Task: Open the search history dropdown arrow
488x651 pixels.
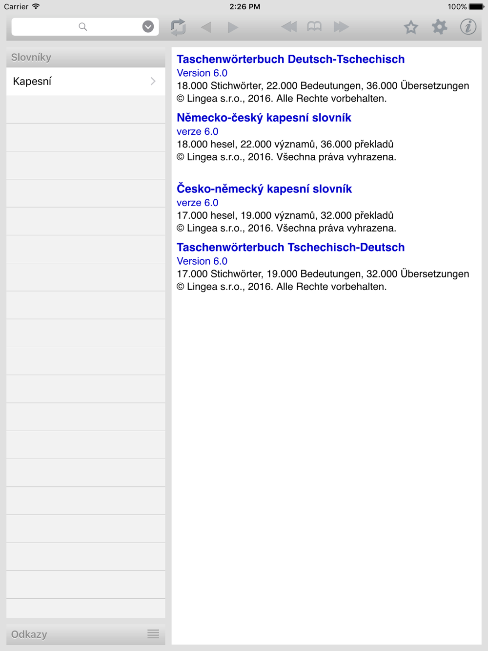Action: pyautogui.click(x=148, y=27)
